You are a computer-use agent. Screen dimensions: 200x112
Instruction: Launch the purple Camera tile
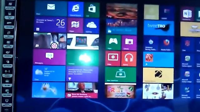(x=129, y=43)
